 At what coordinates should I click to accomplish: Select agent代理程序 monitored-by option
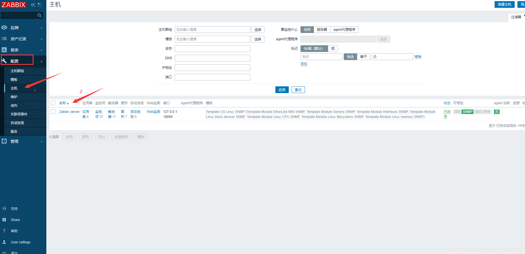coord(344,30)
